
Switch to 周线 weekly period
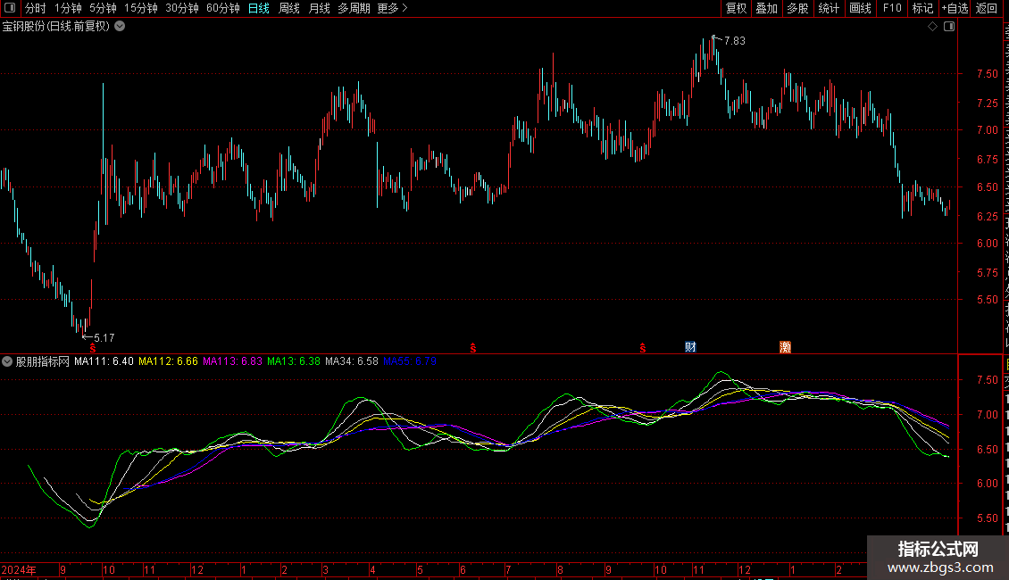pos(289,8)
